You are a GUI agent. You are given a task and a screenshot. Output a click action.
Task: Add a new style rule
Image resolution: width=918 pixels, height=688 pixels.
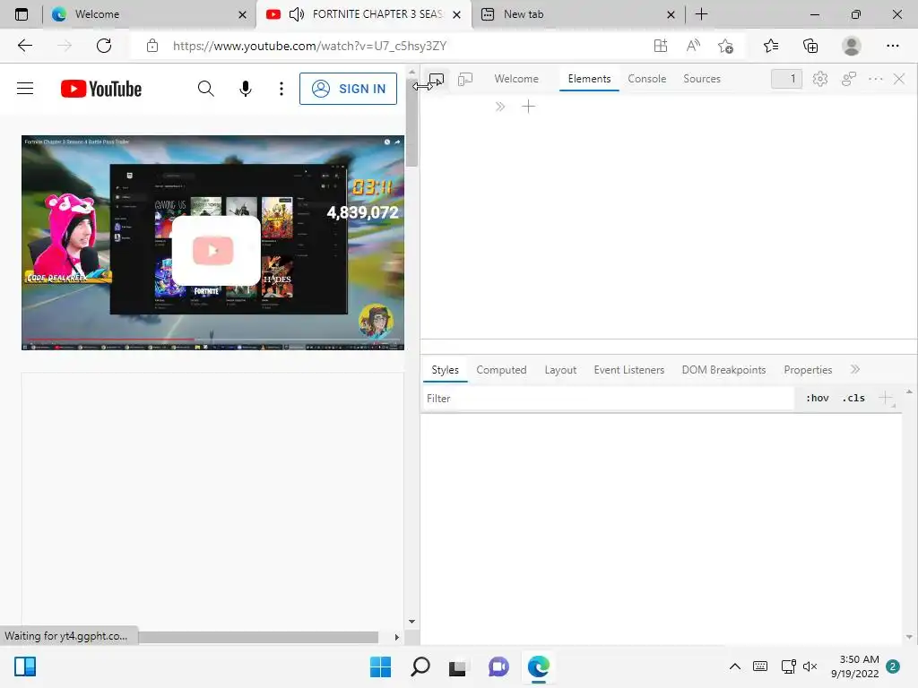(885, 398)
